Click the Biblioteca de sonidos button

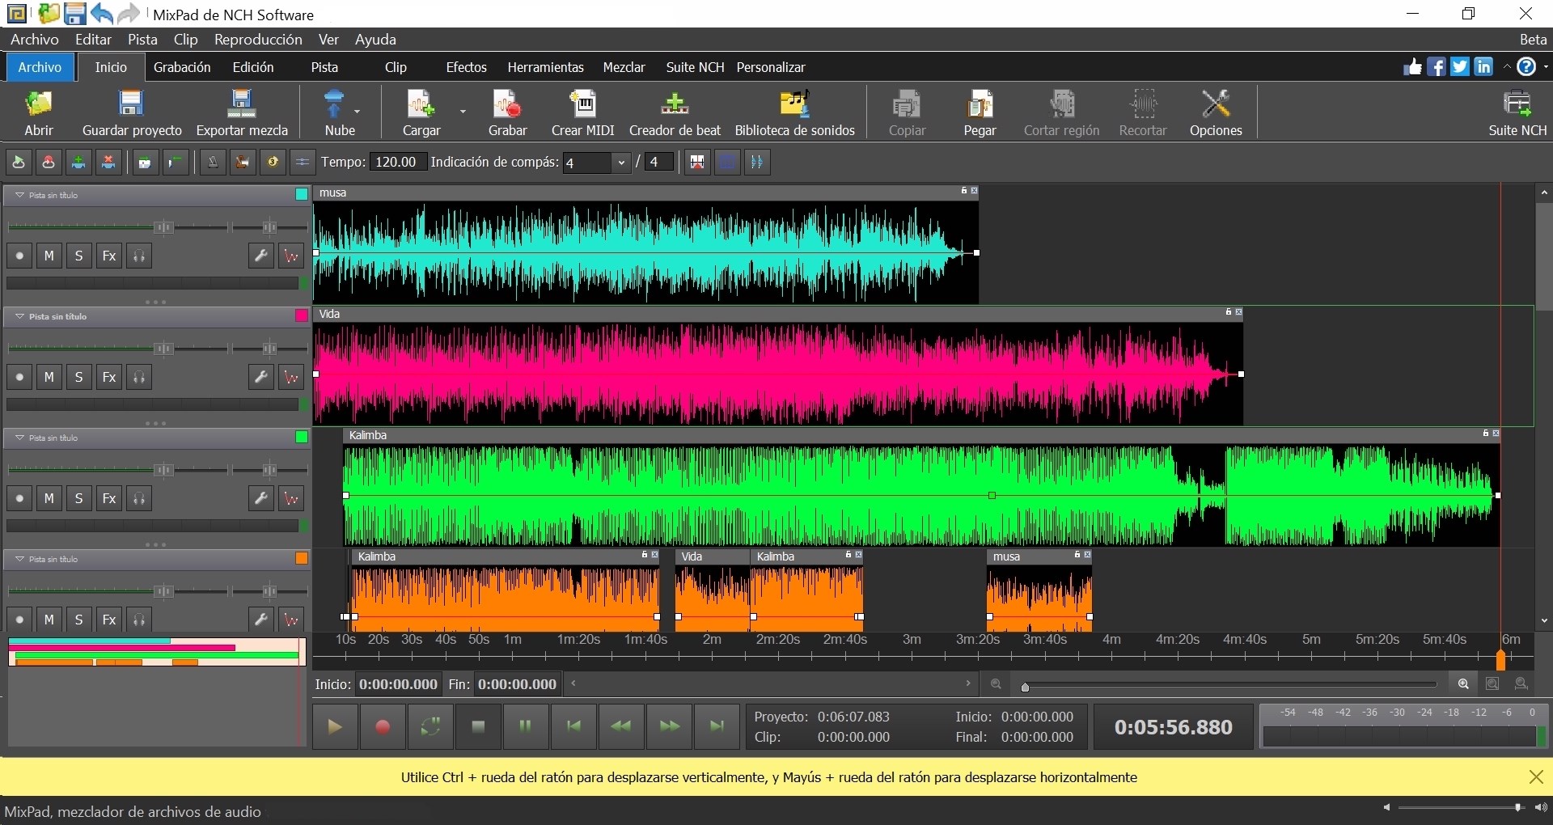click(795, 112)
